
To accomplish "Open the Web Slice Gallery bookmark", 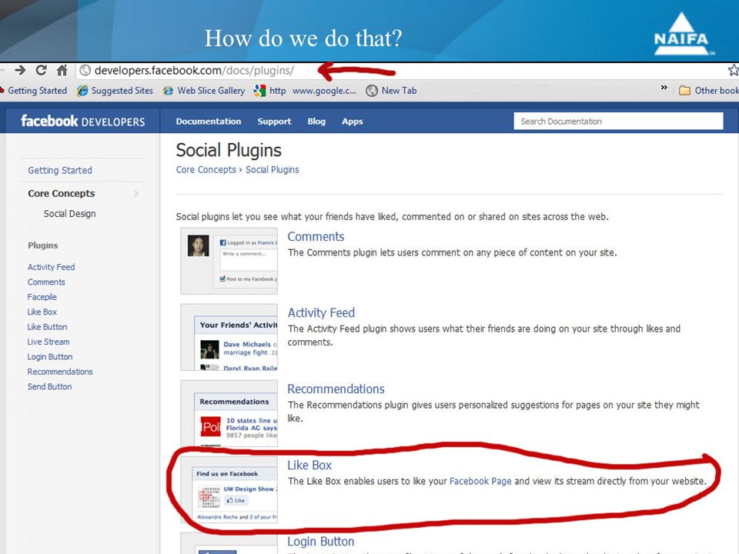I will (x=204, y=91).
